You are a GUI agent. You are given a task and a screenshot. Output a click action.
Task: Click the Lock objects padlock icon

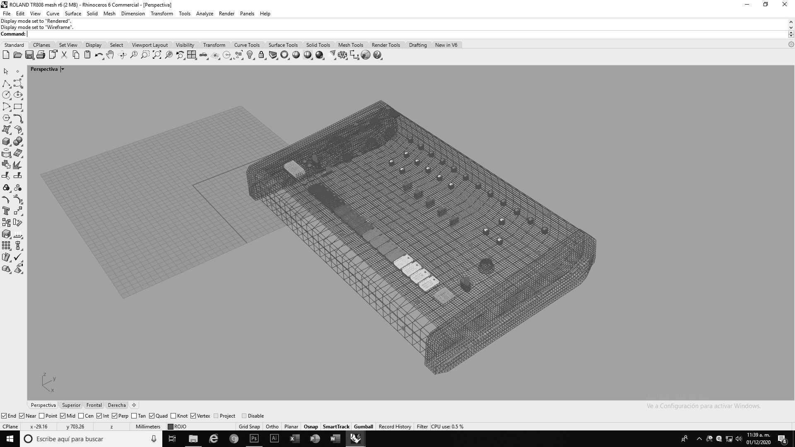click(x=261, y=55)
